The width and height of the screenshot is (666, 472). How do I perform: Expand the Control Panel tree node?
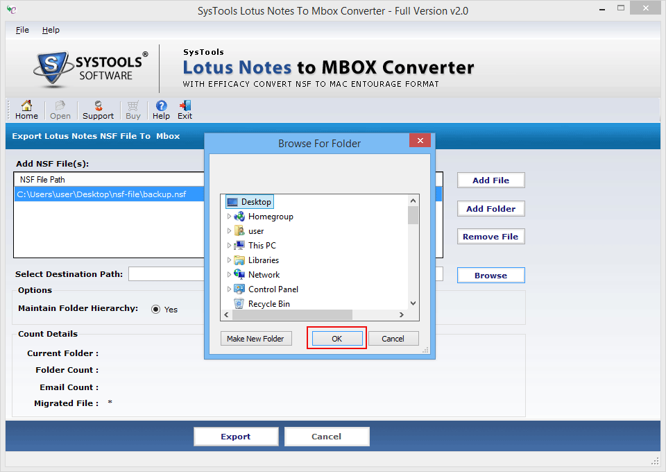pos(229,289)
